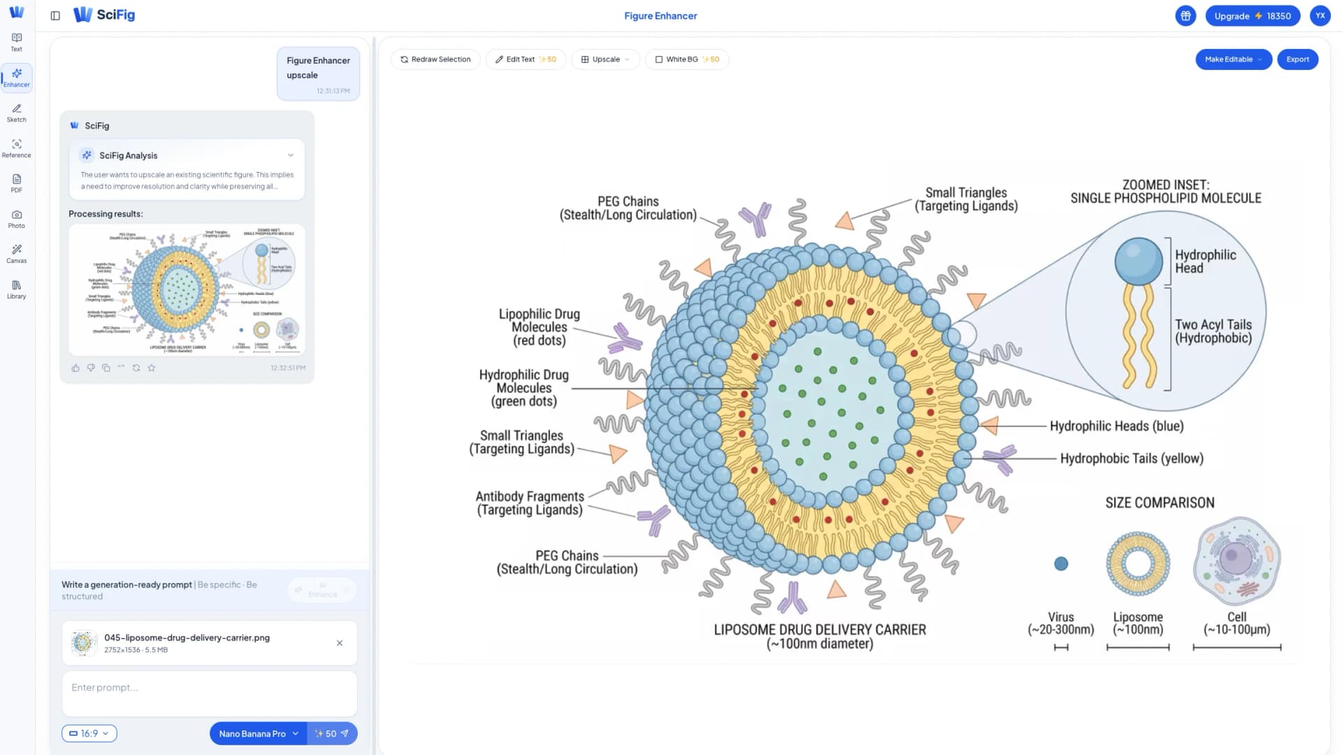Enable the White BG checkbox
The width and height of the screenshot is (1342, 755).
point(659,59)
